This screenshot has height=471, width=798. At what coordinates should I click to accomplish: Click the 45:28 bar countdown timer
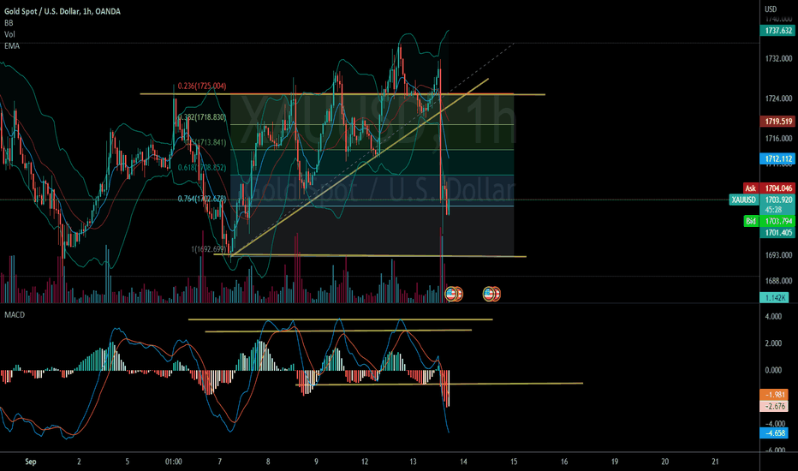(x=773, y=210)
